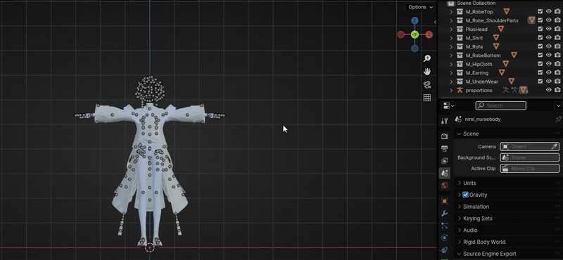
Task: Open the Options dropdown in viewport
Action: point(420,7)
